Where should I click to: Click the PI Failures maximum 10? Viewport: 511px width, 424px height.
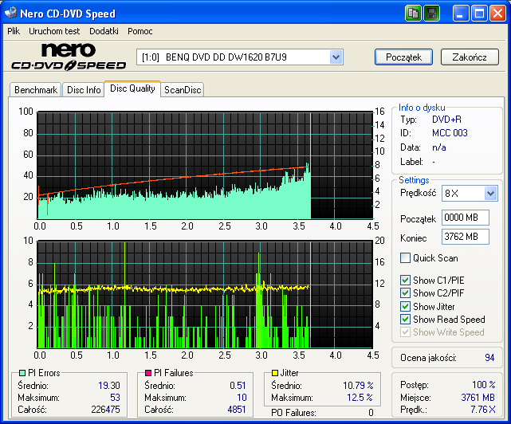[x=242, y=397]
